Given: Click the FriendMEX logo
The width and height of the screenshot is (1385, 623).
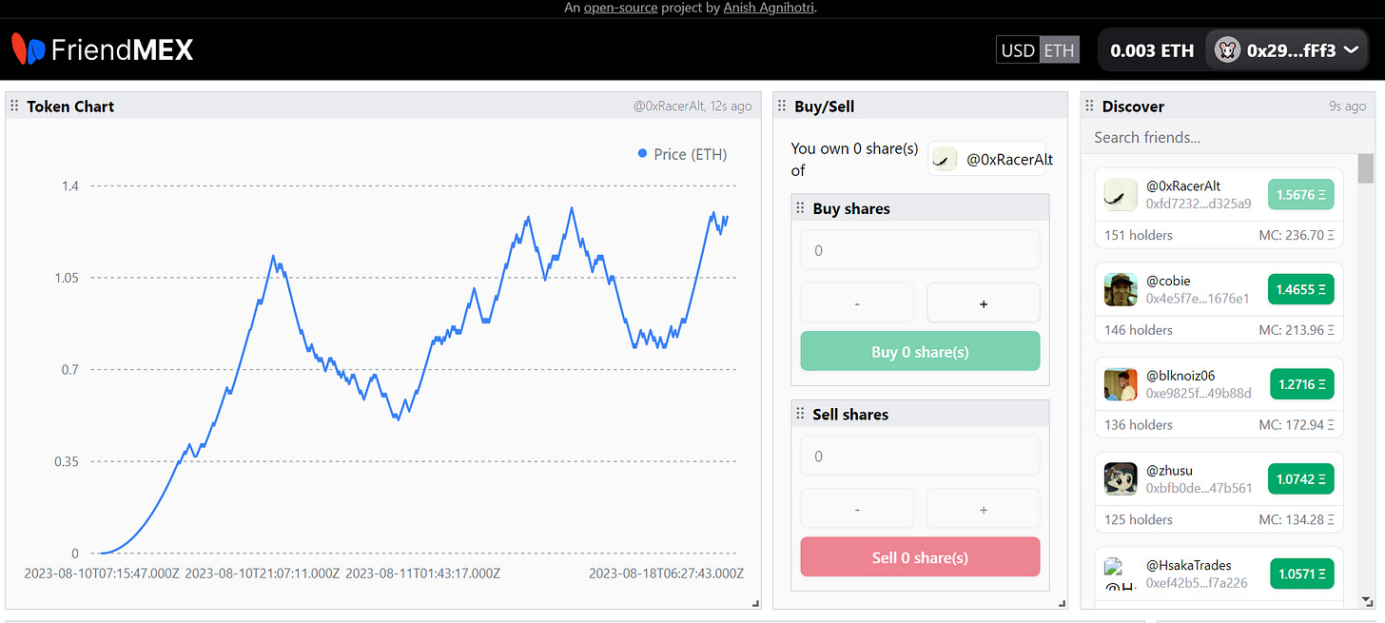Looking at the screenshot, I should point(103,49).
